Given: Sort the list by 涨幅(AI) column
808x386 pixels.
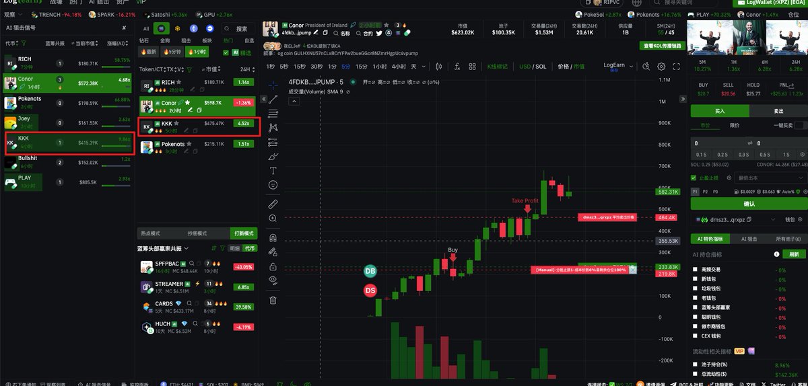Looking at the screenshot, I should pos(118,43).
